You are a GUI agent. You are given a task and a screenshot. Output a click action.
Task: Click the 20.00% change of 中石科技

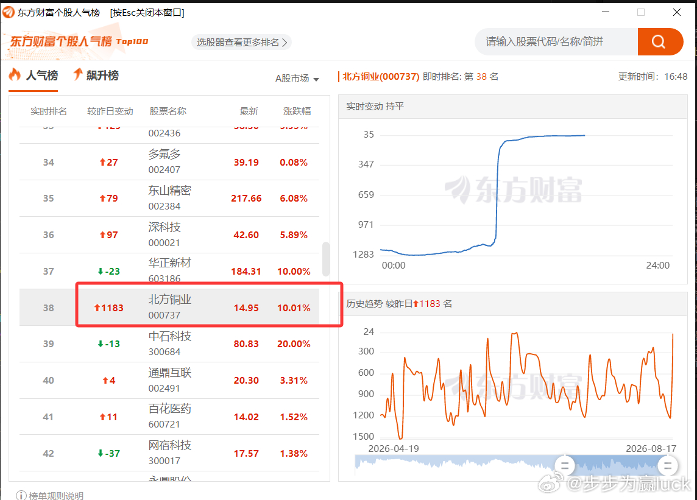pos(294,344)
